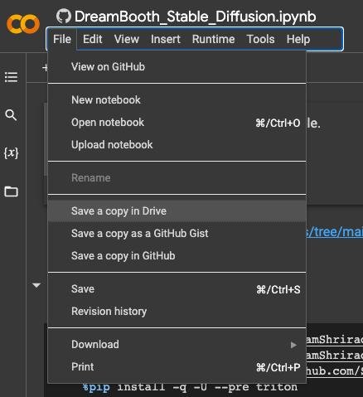Click the tree/main hyperlink
363x397 pixels.
(x=335, y=231)
